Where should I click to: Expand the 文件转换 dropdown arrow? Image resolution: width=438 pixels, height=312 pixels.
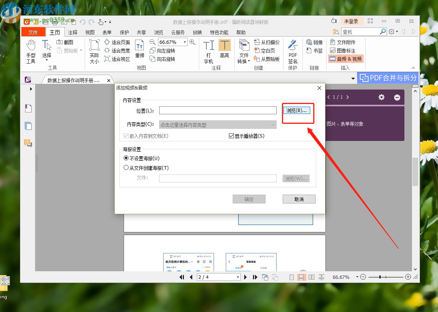click(x=248, y=61)
